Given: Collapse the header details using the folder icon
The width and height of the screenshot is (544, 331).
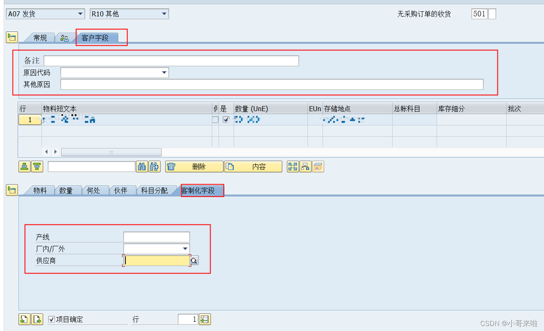Looking at the screenshot, I should tap(12, 37).
